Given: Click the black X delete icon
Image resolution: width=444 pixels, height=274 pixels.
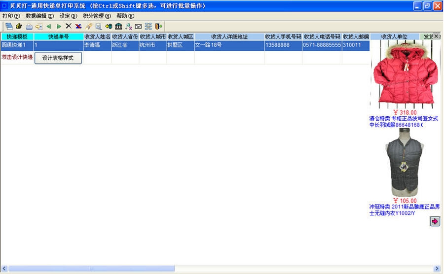Looking at the screenshot, I should 69,26.
